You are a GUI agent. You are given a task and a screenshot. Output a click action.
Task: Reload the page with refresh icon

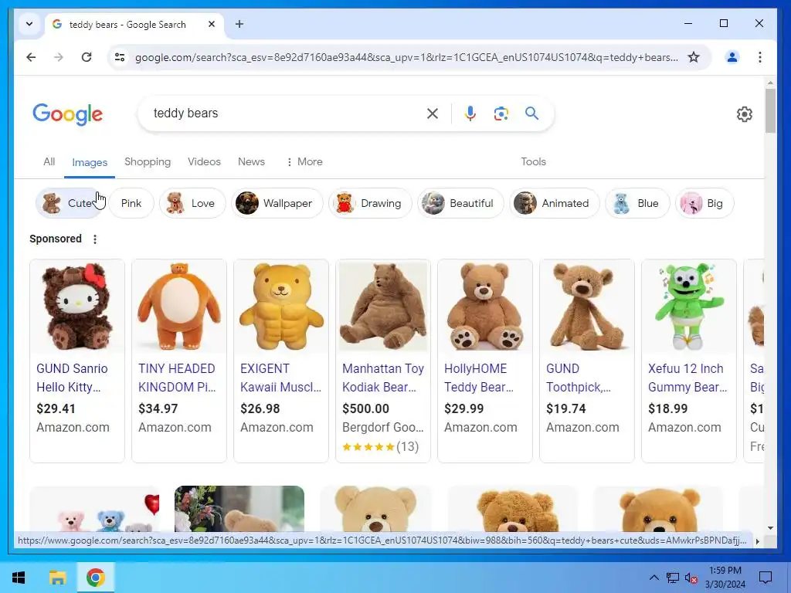pyautogui.click(x=87, y=57)
